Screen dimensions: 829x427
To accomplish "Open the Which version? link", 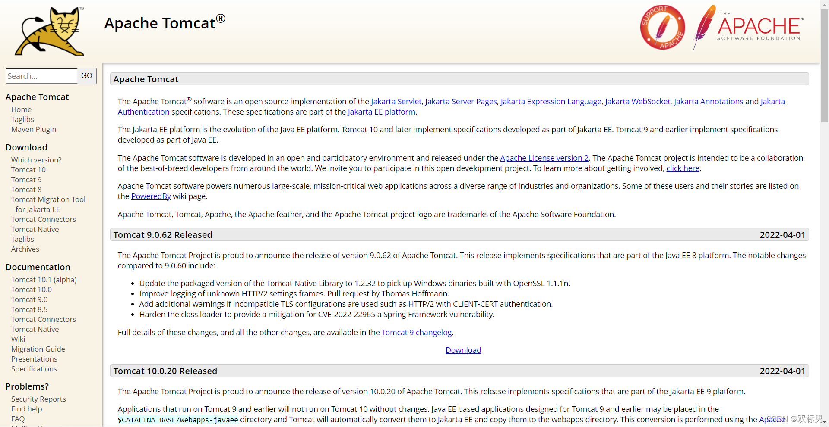I will click(36, 160).
